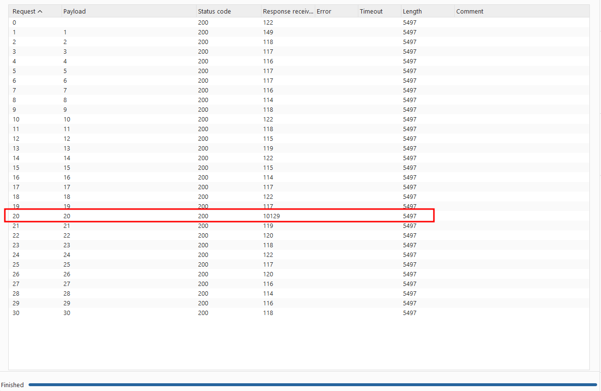Sort results by the Request column header
The image size is (601, 391).
[x=35, y=11]
